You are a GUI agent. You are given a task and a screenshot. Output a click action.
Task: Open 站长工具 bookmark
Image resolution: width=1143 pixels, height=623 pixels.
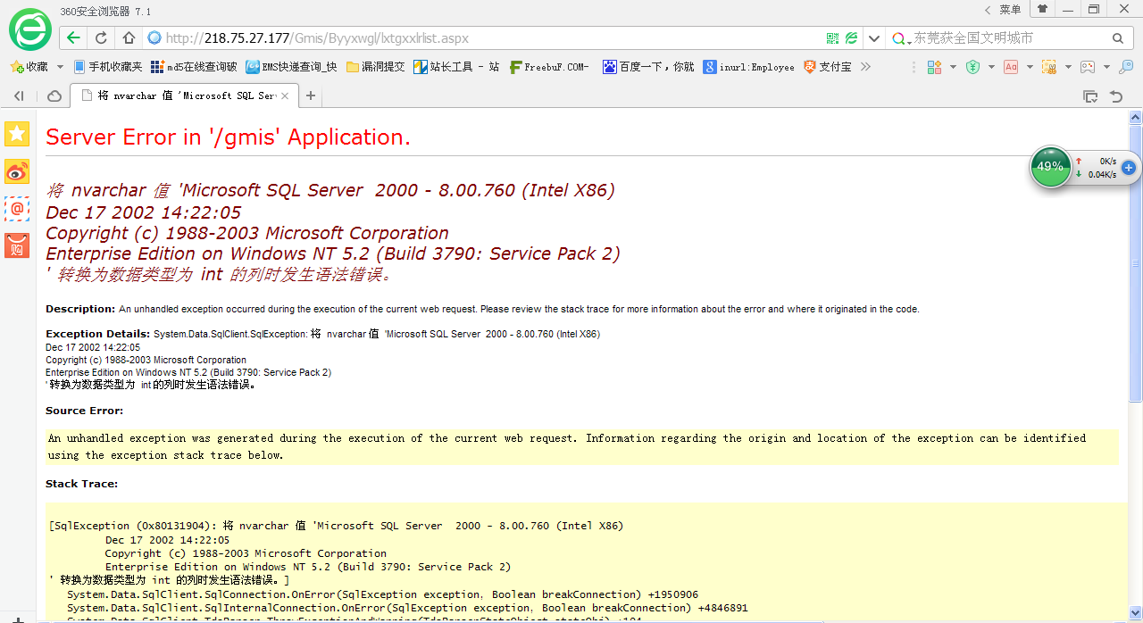pos(456,67)
